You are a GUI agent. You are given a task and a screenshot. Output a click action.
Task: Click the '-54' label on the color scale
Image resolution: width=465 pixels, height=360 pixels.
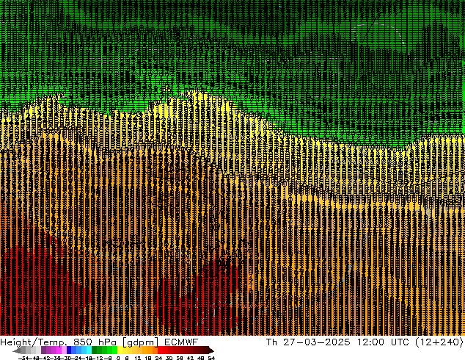[23, 359]
